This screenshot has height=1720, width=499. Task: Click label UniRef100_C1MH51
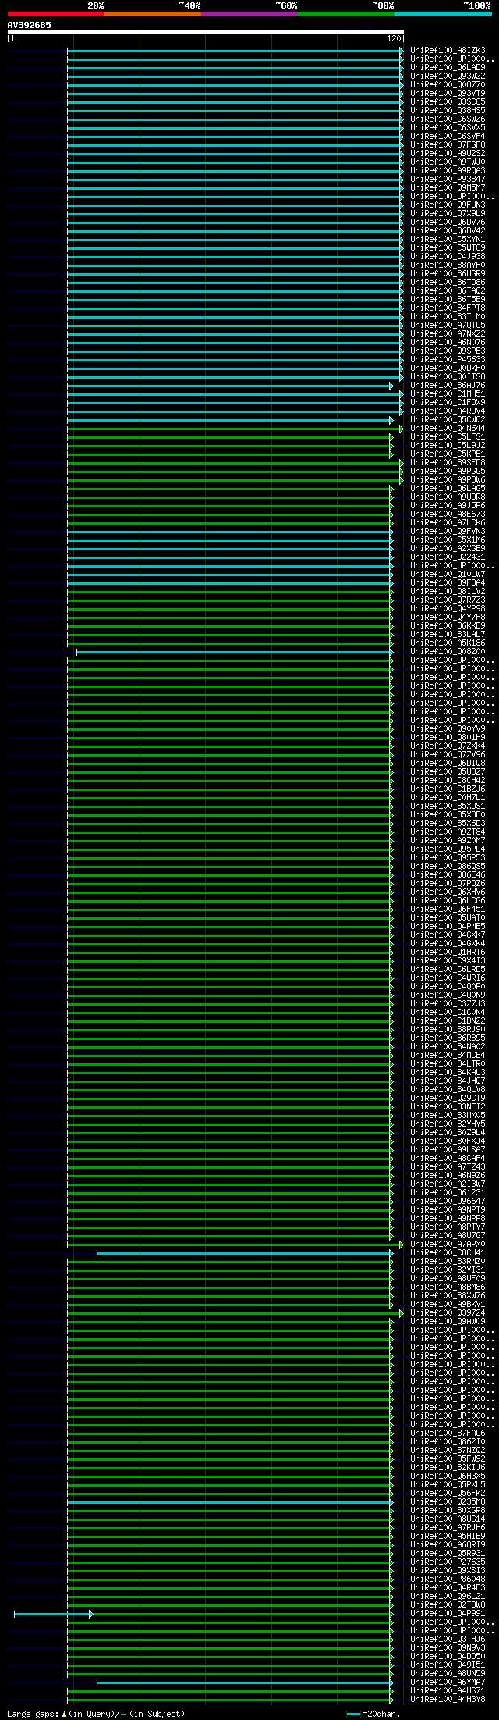(x=448, y=394)
